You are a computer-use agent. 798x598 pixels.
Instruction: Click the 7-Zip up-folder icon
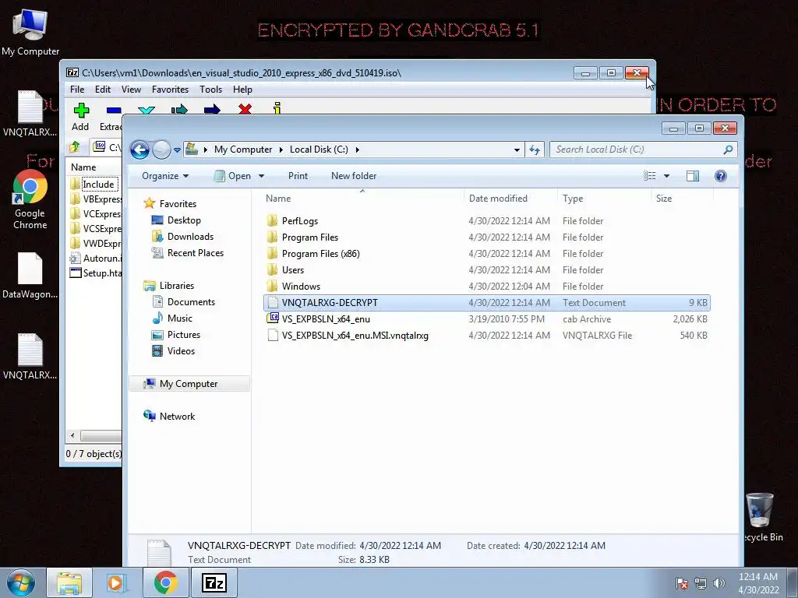75,147
